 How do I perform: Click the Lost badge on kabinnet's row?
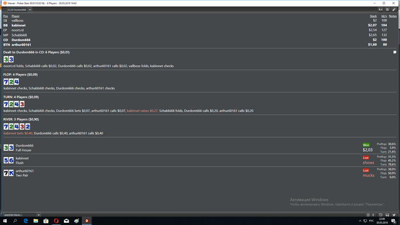point(366,158)
